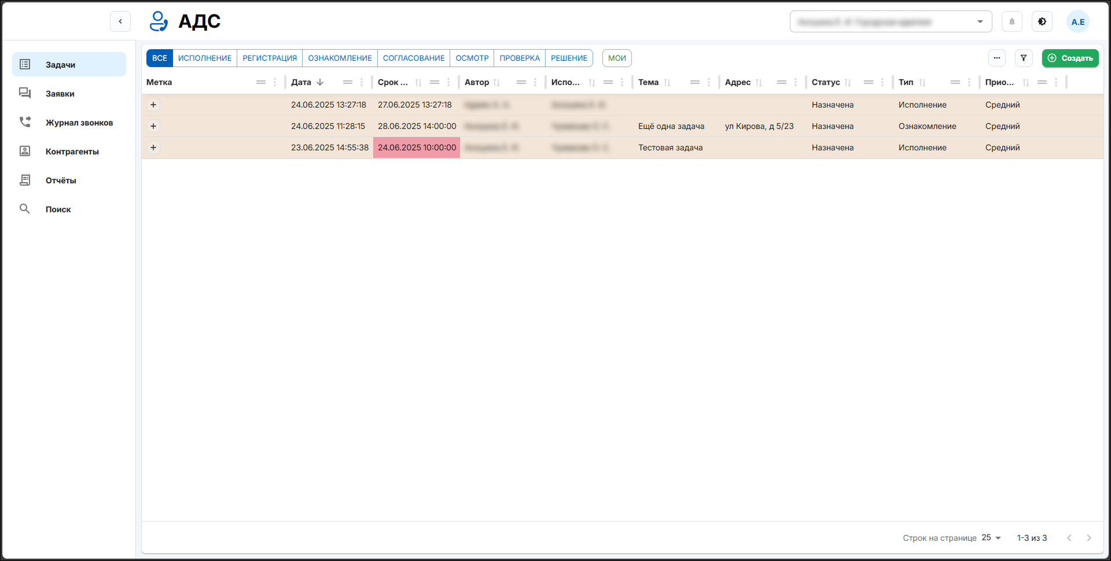
Task: Open the organization selector dropdown
Action: 891,22
